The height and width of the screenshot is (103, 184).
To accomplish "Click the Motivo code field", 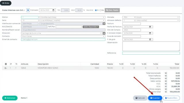I will pos(30,17).
